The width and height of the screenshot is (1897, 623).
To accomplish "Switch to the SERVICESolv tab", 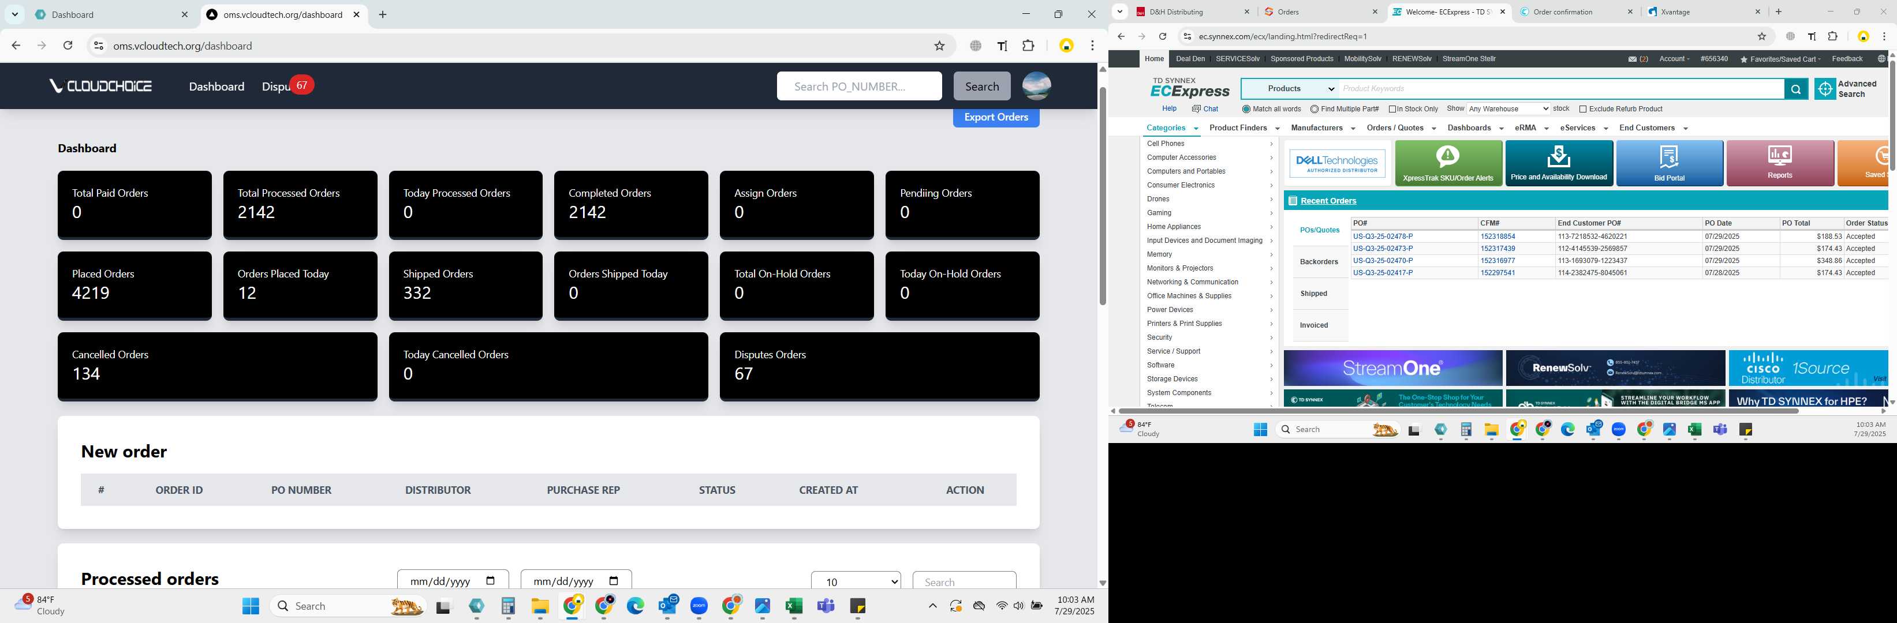I will click(1237, 59).
